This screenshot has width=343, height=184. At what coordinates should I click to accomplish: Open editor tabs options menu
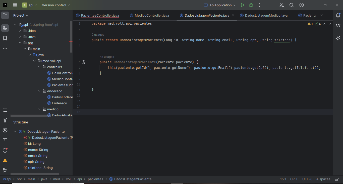[x=328, y=15]
